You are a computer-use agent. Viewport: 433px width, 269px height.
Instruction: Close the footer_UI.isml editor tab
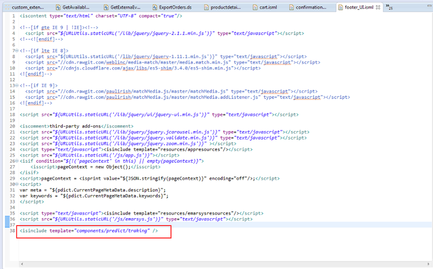(378, 7)
